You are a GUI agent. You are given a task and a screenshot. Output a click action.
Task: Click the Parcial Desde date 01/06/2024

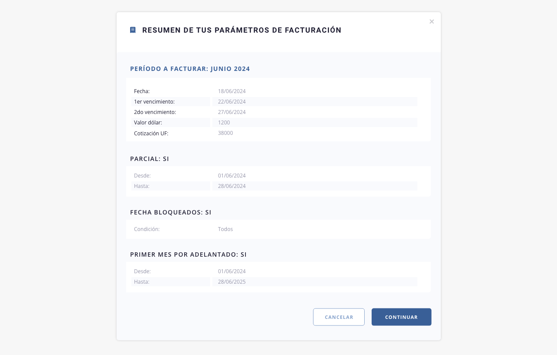[x=232, y=175]
